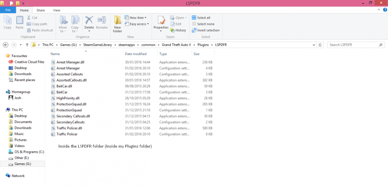Open Josh under Homegroup
This screenshot has height=187, width=388.
pos(15,98)
